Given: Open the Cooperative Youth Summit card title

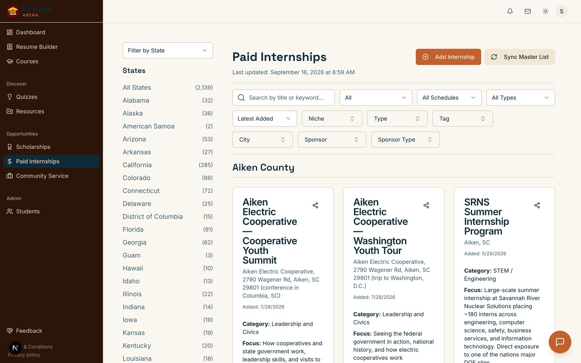Looking at the screenshot, I should point(270,231).
